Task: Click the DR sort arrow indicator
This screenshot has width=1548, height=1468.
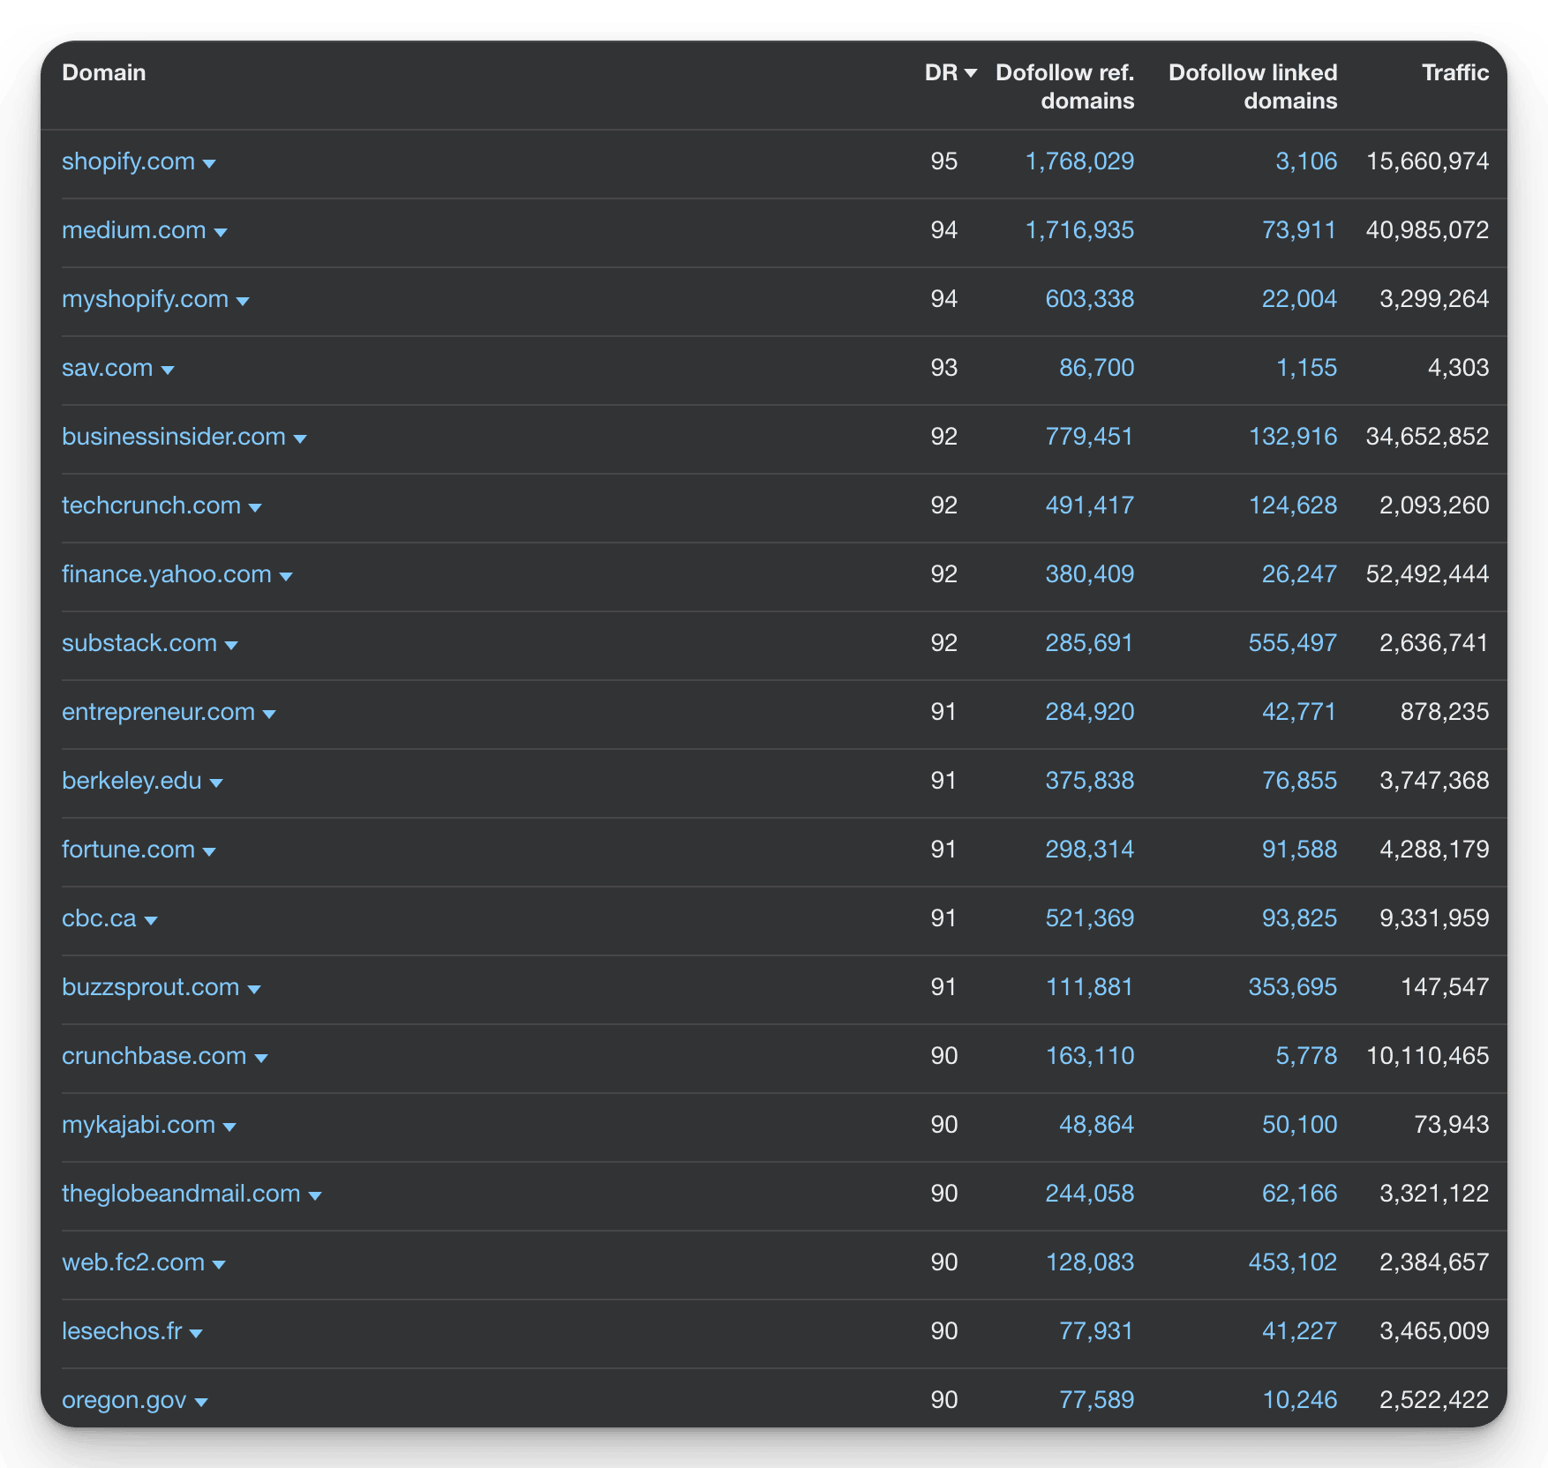Action: [971, 73]
